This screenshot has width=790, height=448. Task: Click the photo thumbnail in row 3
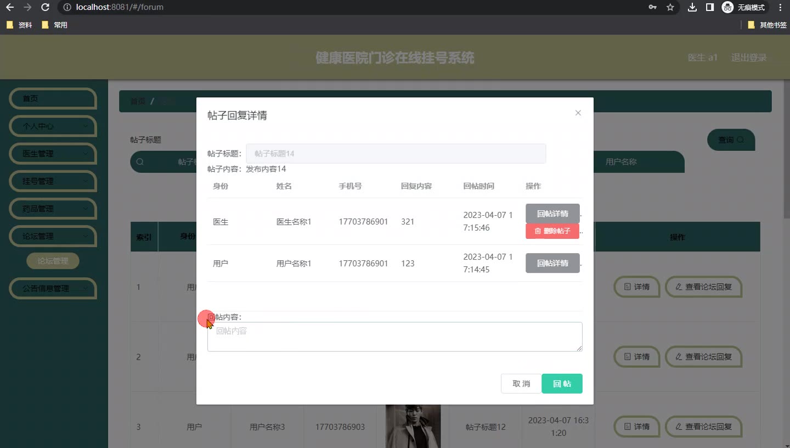coord(413,427)
